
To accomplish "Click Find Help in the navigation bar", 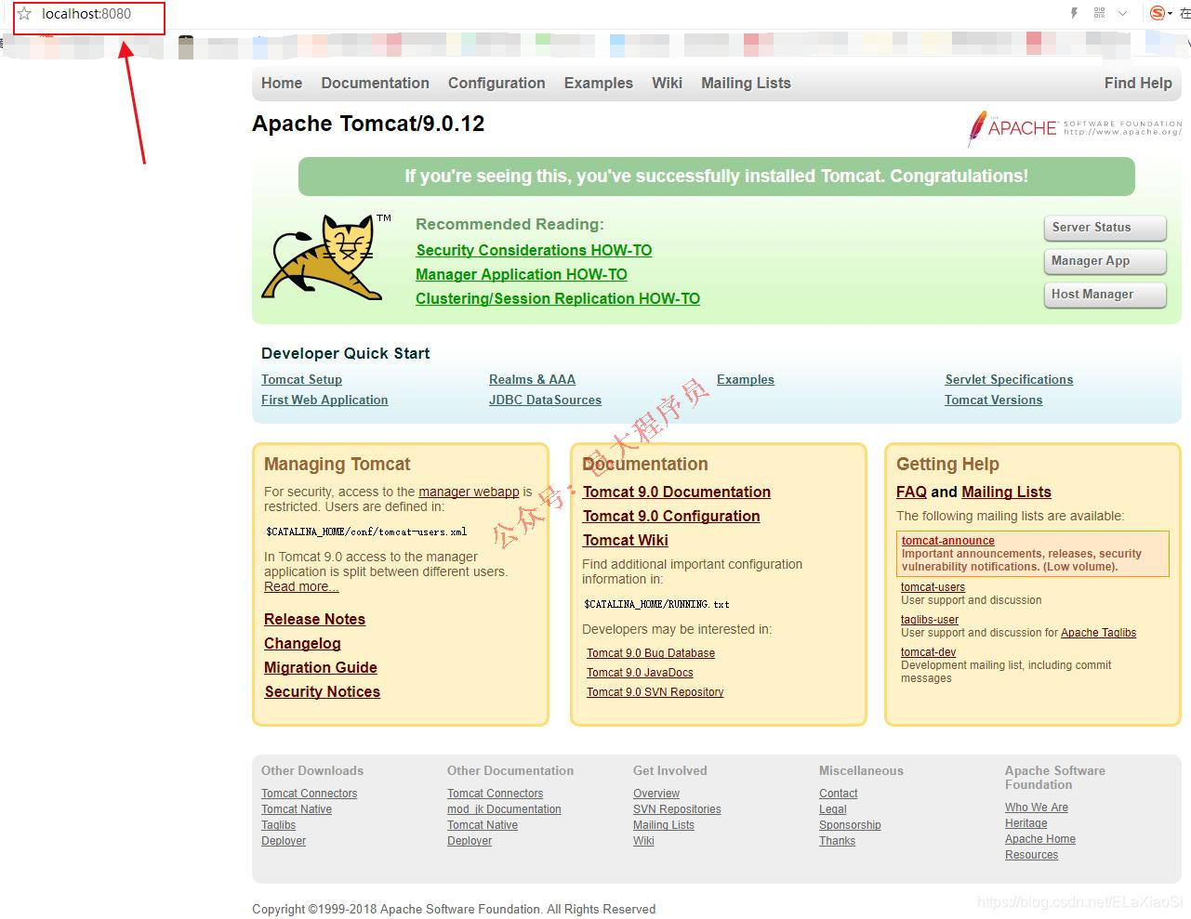I will pos(1138,83).
